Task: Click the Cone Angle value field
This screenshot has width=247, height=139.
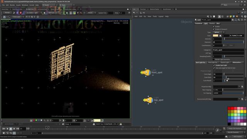Action: pos(218,74)
